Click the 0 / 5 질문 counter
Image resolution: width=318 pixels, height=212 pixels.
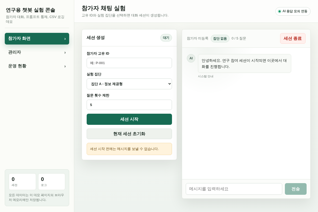239,38
